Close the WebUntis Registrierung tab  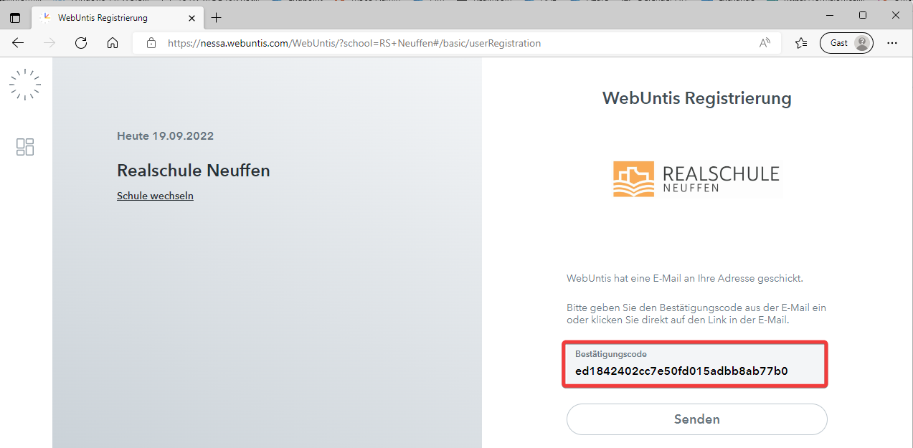[x=192, y=18]
